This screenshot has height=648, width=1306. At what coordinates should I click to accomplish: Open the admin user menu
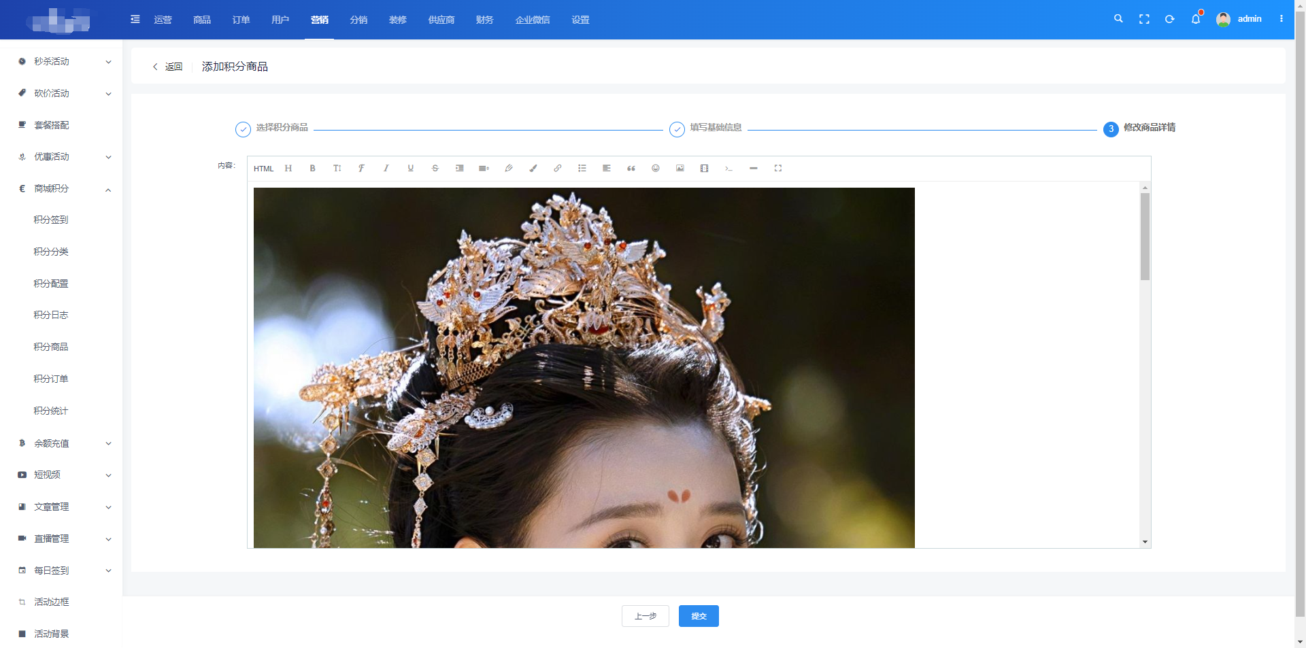pos(1239,19)
